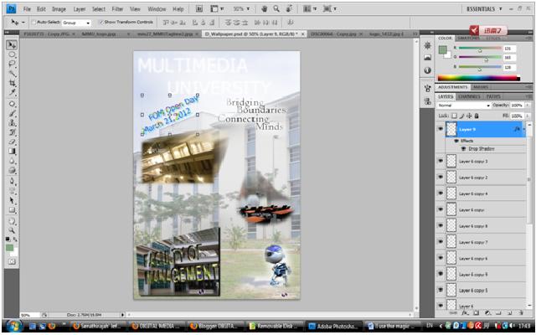The width and height of the screenshot is (536, 335).
Task: Open the layer Opacity slider arrow
Action: [528, 106]
